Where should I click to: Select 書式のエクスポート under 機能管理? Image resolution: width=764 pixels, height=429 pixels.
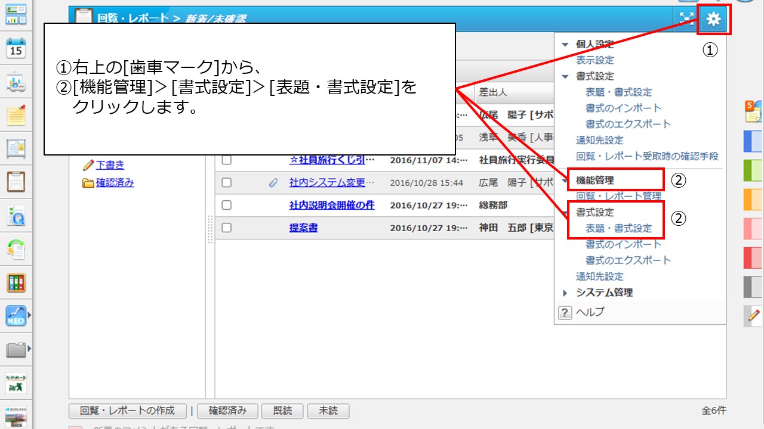click(629, 260)
